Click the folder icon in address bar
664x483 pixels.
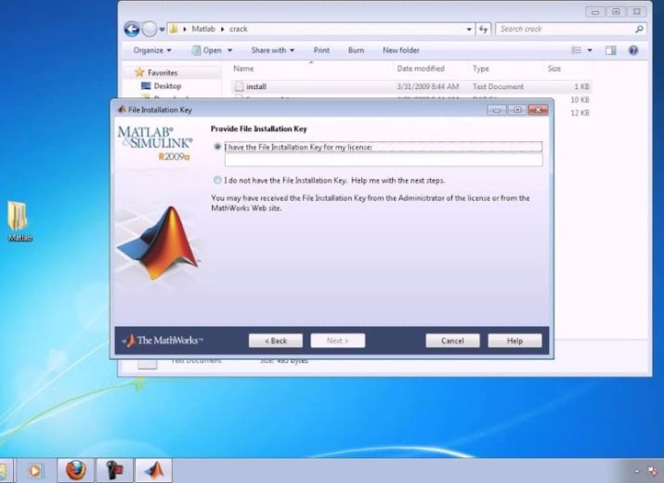pos(174,29)
